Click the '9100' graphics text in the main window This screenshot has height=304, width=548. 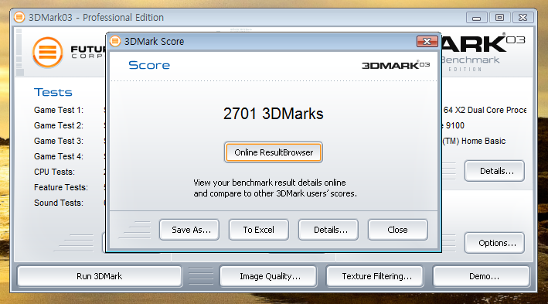[455, 125]
